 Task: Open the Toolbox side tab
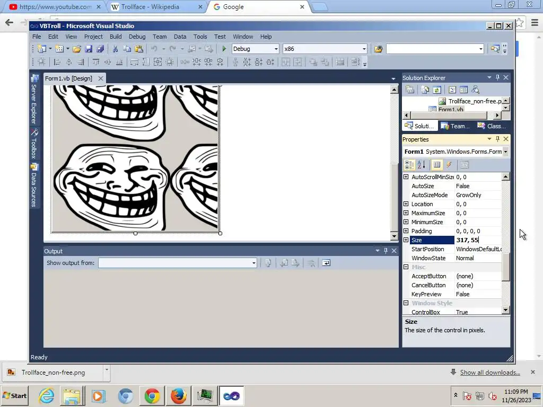pyautogui.click(x=34, y=144)
